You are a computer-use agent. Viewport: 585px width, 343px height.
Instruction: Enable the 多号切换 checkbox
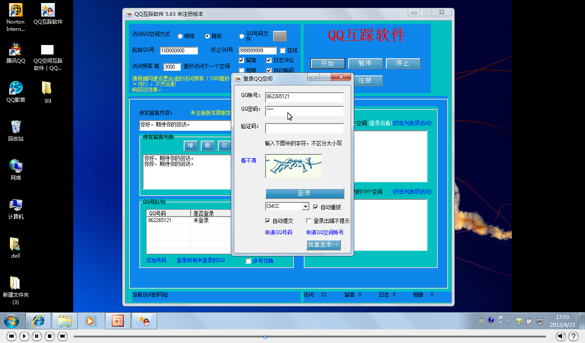click(x=248, y=261)
